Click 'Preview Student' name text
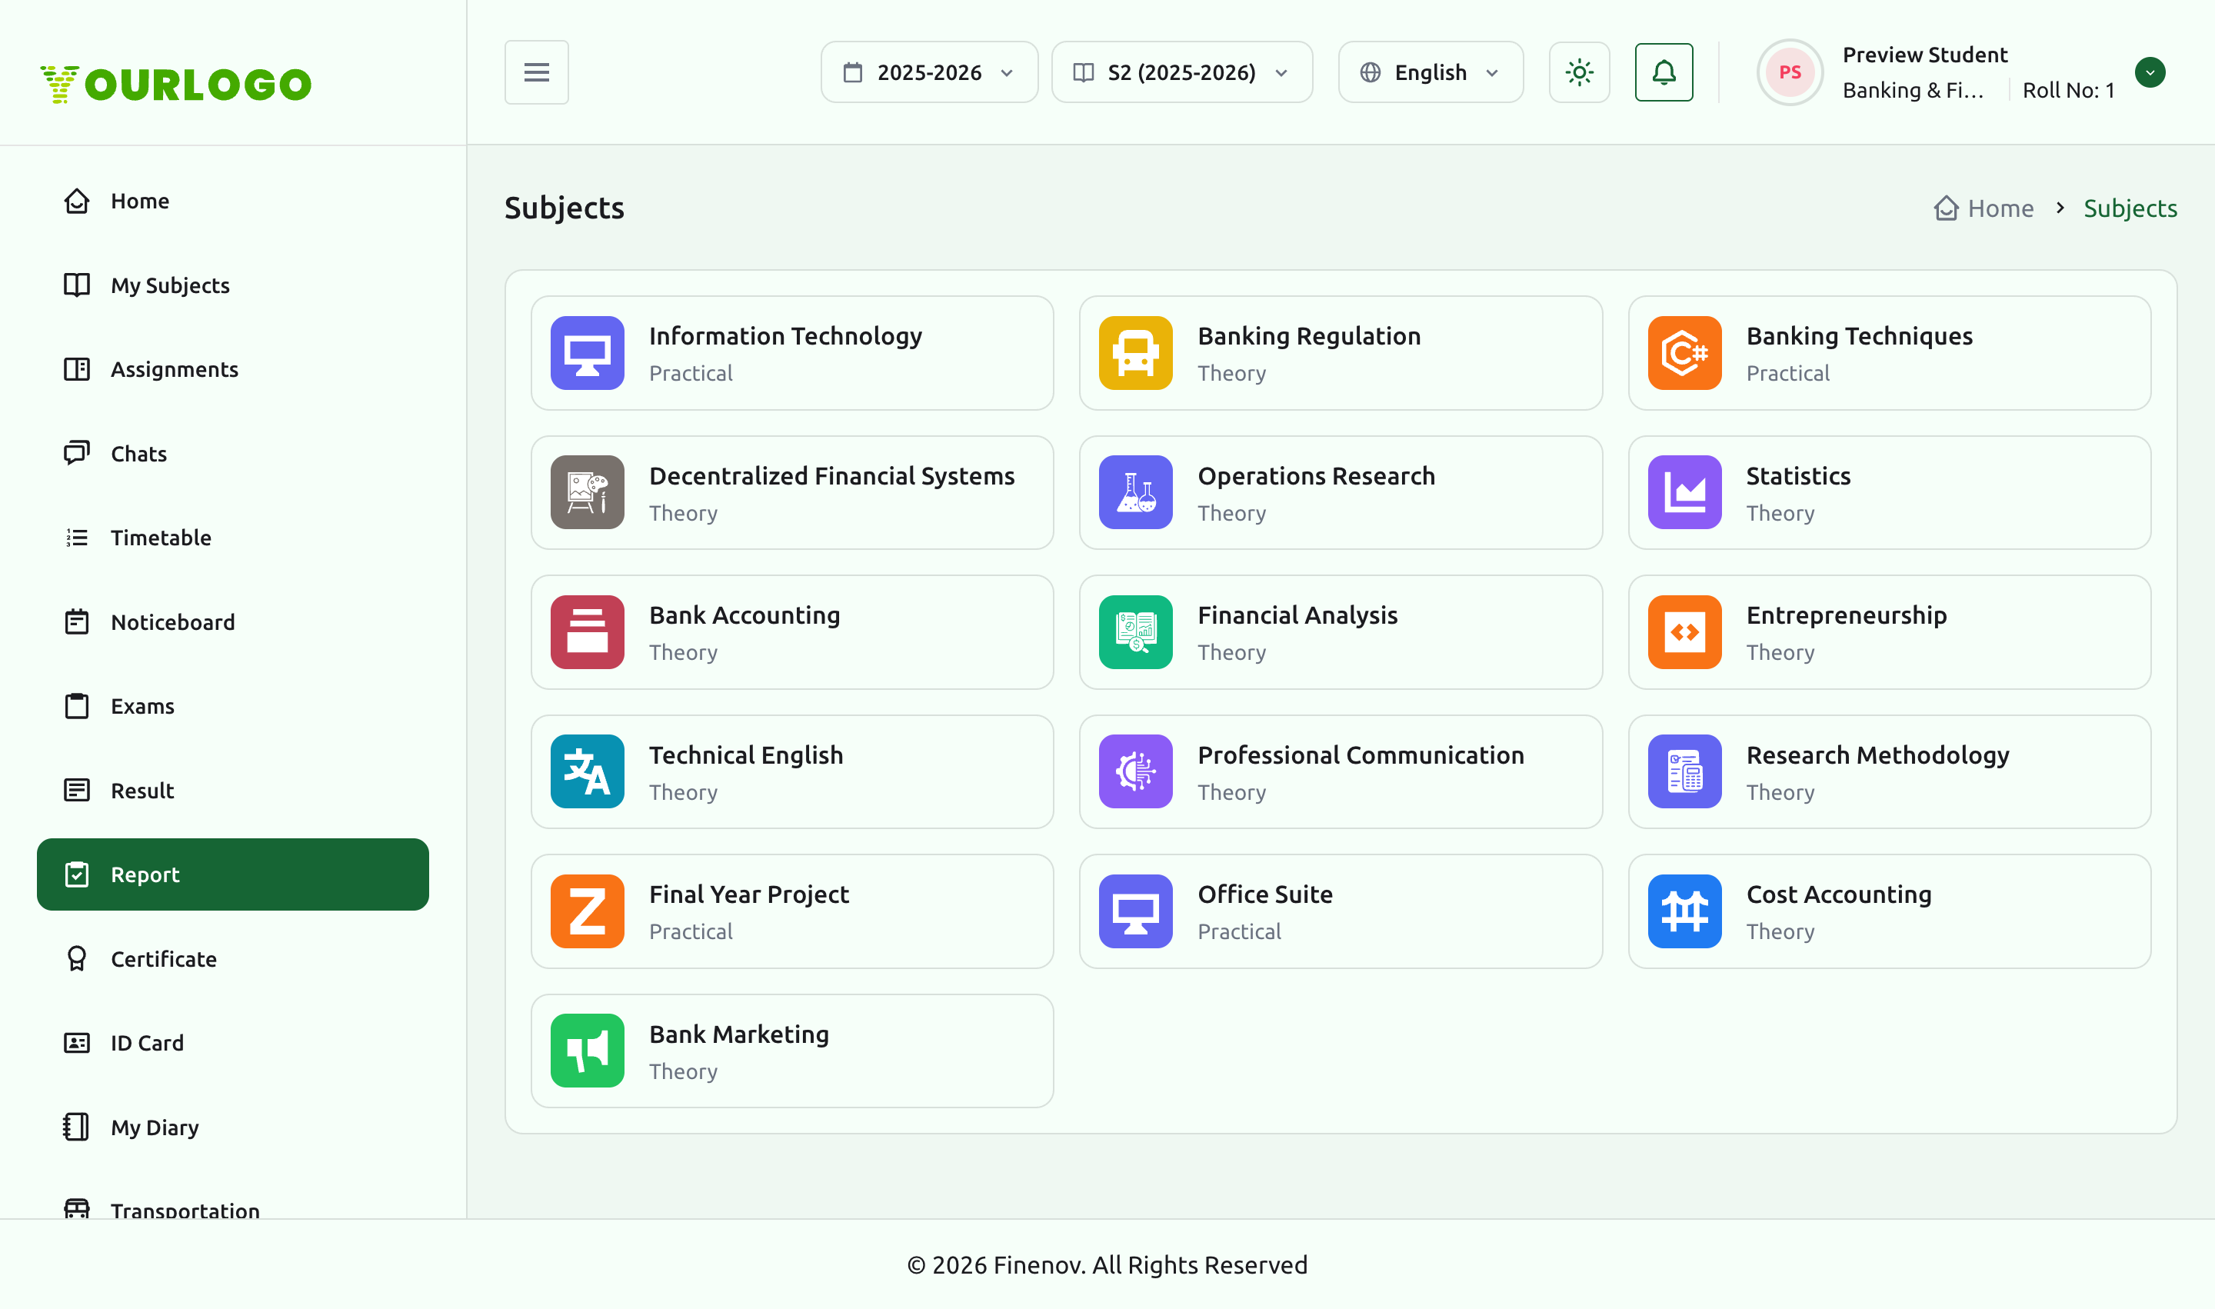2215x1309 pixels. tap(1925, 55)
